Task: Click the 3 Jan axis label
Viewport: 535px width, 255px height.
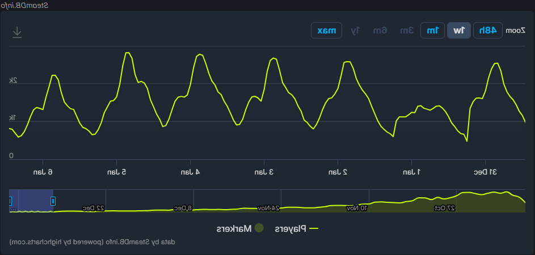Action: click(264, 172)
